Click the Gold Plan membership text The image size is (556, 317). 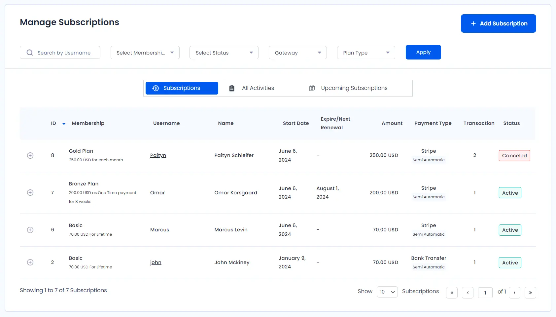[81, 151]
